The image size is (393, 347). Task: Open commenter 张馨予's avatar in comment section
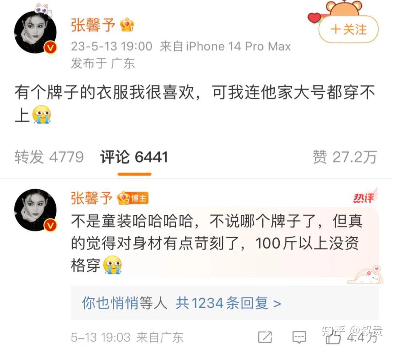pyautogui.click(x=35, y=210)
